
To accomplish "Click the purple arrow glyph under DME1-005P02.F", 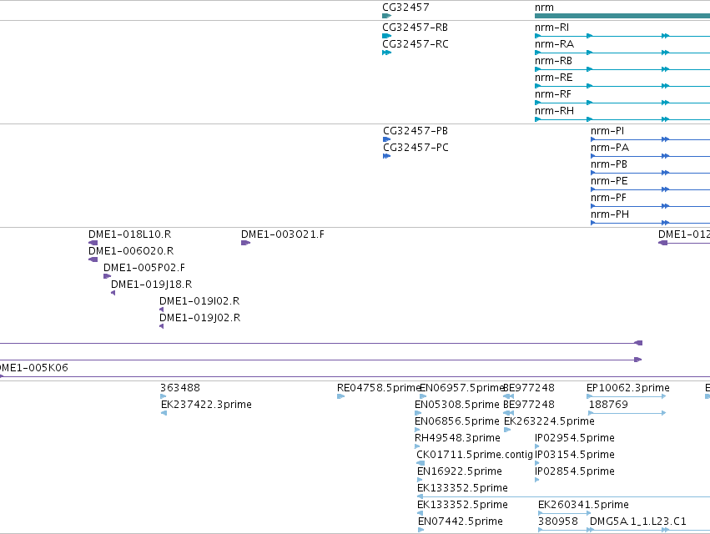I will (107, 276).
